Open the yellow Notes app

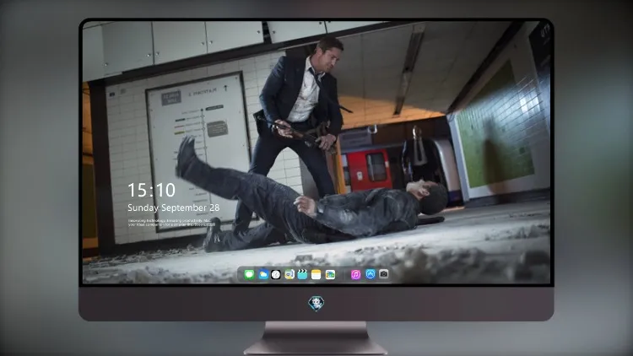coord(316,275)
